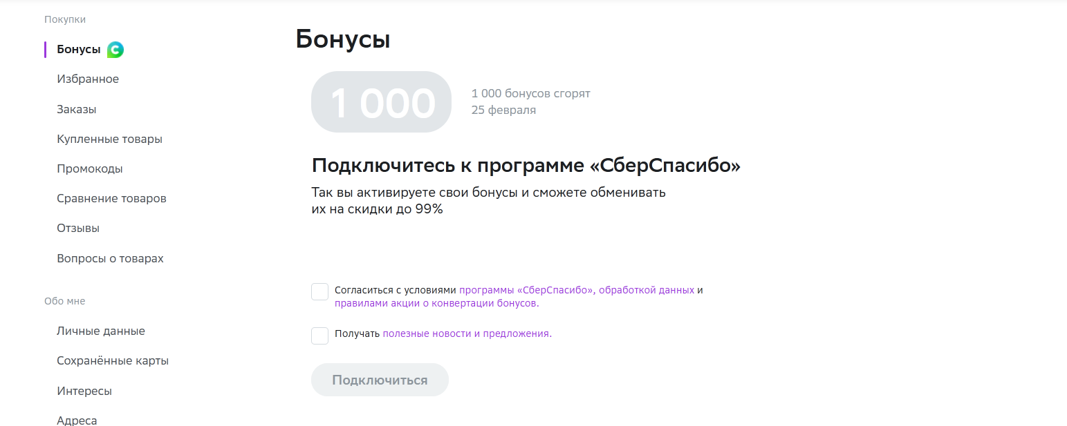Open Личные данные settings

(101, 331)
